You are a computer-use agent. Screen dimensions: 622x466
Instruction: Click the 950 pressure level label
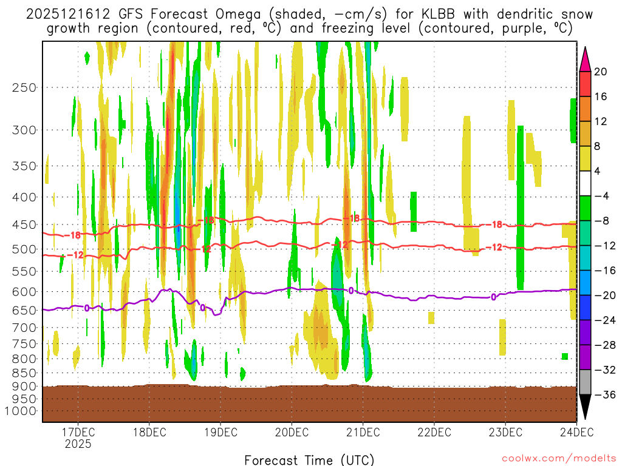coord(24,399)
